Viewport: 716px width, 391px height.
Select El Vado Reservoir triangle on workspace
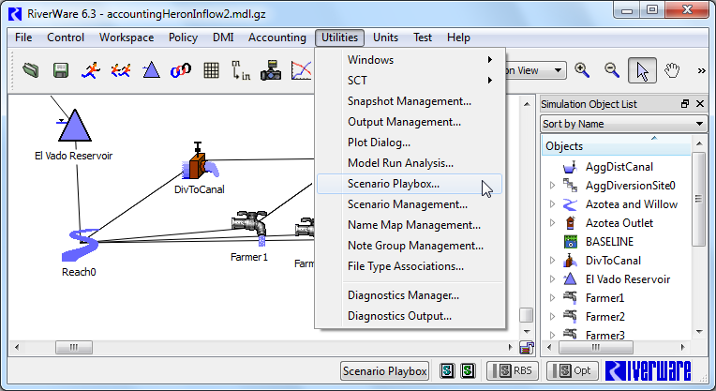[x=74, y=125]
